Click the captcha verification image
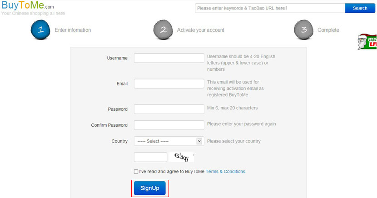This screenshot has height=198, width=377. click(x=182, y=157)
